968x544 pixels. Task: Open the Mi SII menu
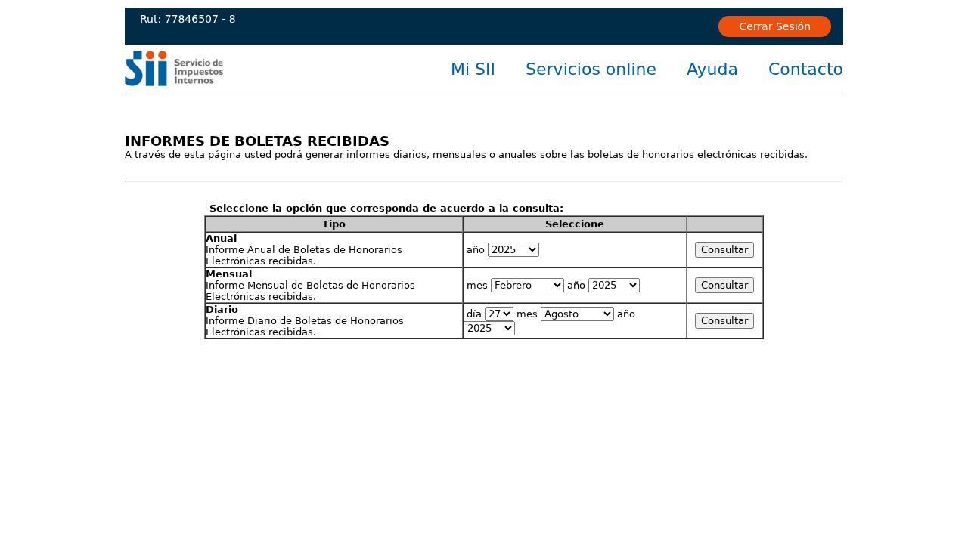pos(473,70)
